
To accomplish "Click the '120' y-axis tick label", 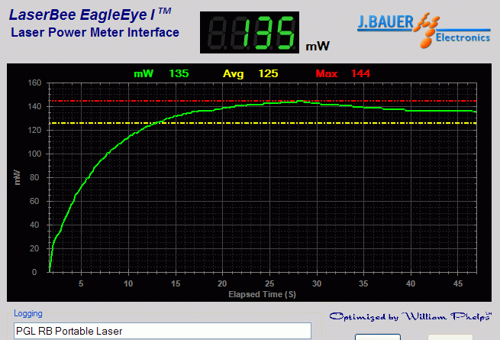I will pyautogui.click(x=34, y=130).
